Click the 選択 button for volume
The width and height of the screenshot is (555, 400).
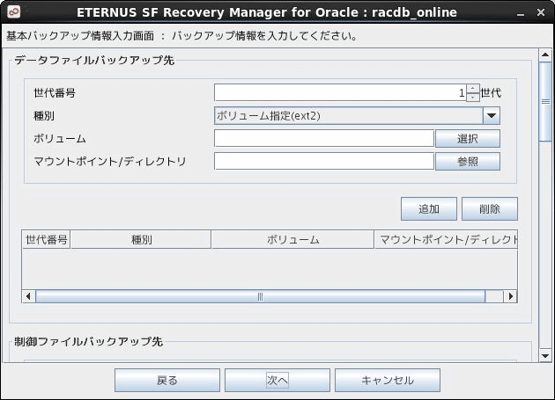tap(468, 139)
